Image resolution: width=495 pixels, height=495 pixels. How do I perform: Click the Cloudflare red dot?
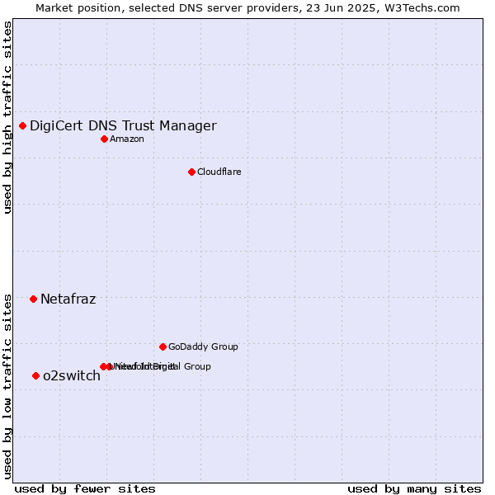191,172
